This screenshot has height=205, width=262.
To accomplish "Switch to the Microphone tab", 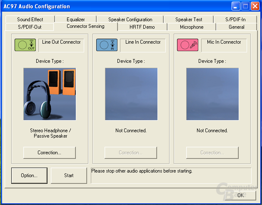I will click(192, 27).
